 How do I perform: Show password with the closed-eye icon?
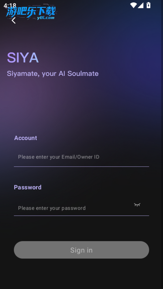(x=137, y=204)
